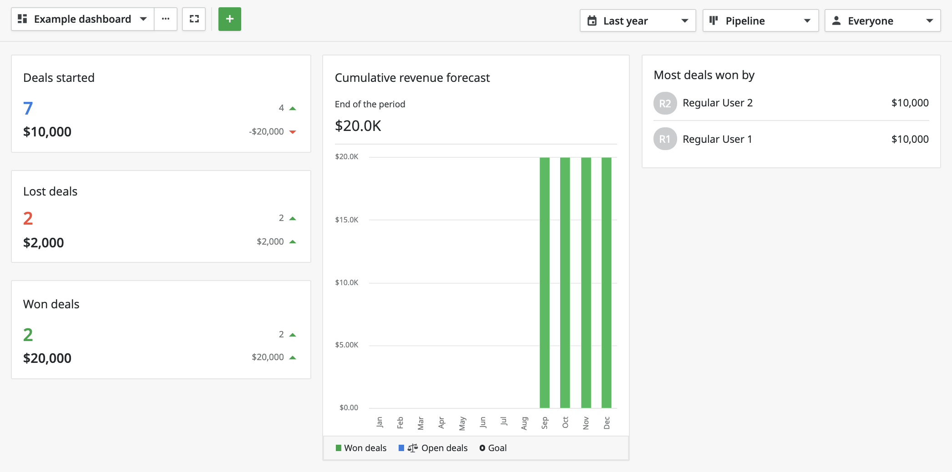Select the blue Deals started count 7
Image resolution: width=952 pixels, height=472 pixels.
[x=28, y=108]
